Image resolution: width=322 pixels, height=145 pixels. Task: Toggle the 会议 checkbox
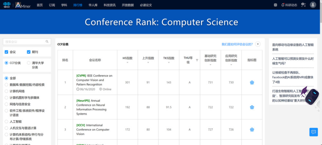[6, 52]
